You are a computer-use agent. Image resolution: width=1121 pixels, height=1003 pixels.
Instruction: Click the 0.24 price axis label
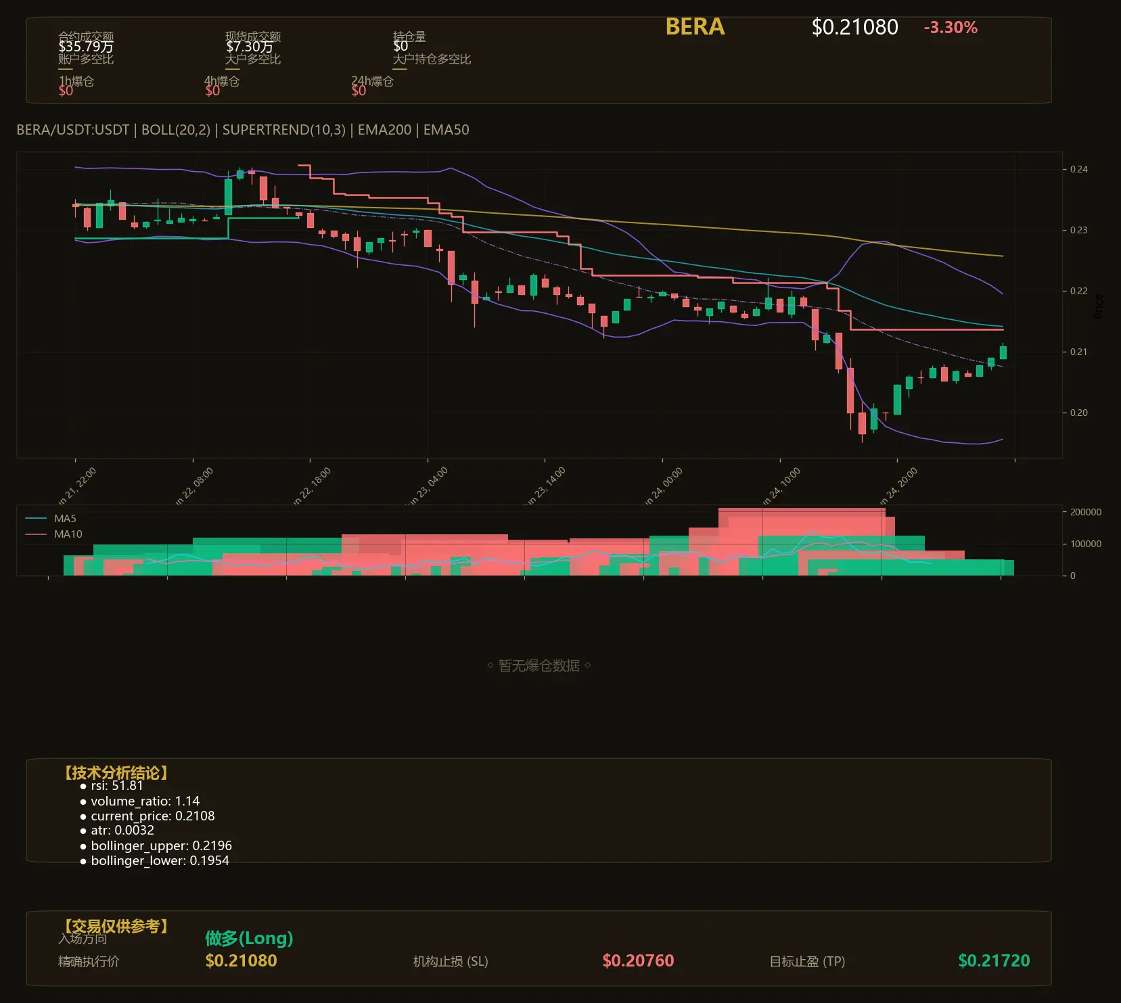1079,169
